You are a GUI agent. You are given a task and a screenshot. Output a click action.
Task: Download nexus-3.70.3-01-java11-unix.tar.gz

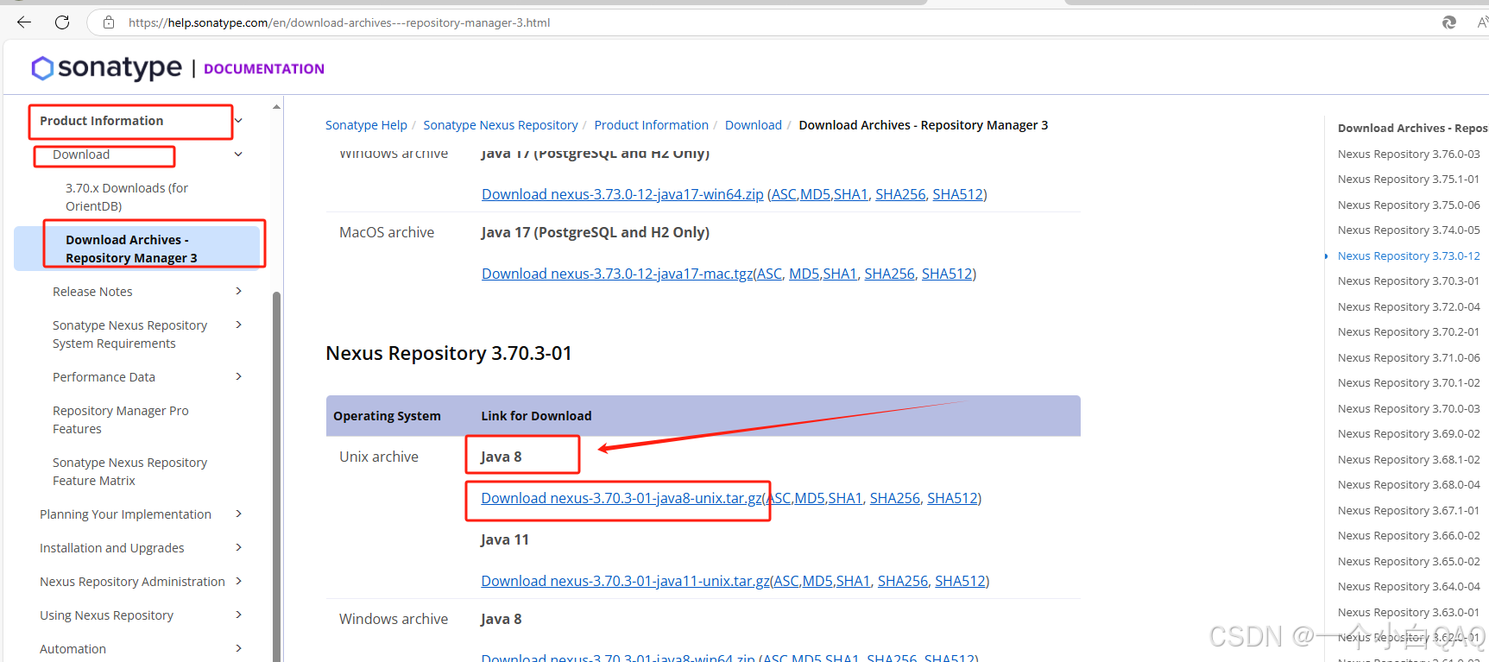(626, 581)
